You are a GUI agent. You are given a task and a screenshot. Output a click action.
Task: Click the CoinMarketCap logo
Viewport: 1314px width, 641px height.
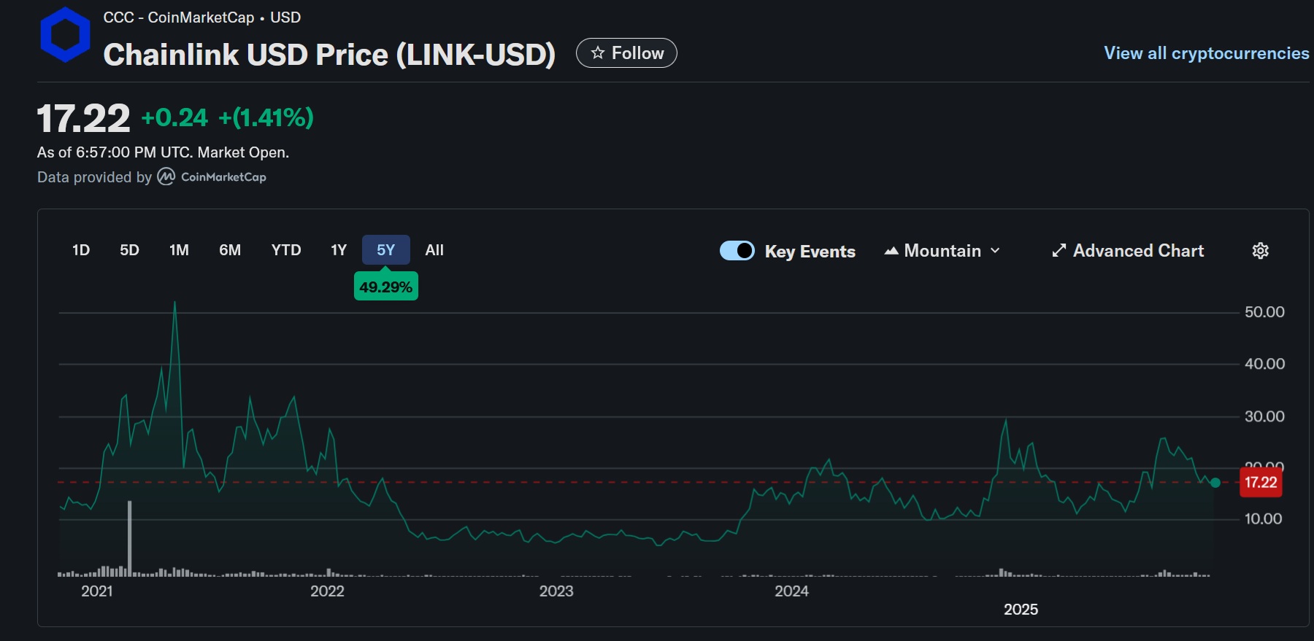tap(212, 176)
